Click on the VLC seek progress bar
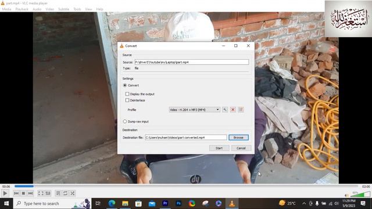This screenshot has width=372, height=209. coord(186,186)
